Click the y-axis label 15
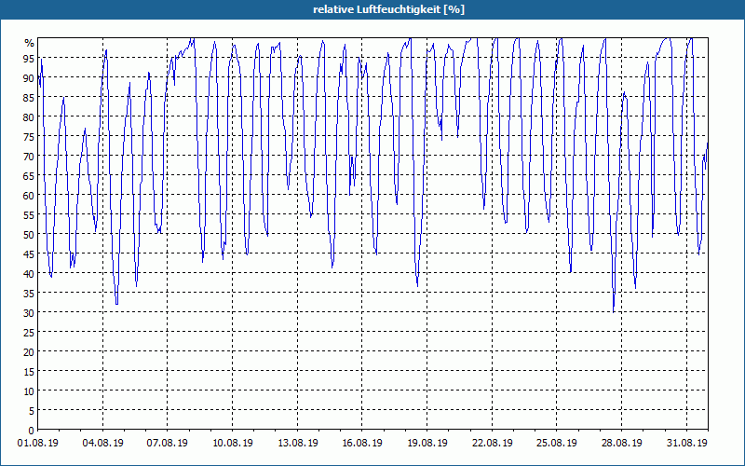 [29, 372]
